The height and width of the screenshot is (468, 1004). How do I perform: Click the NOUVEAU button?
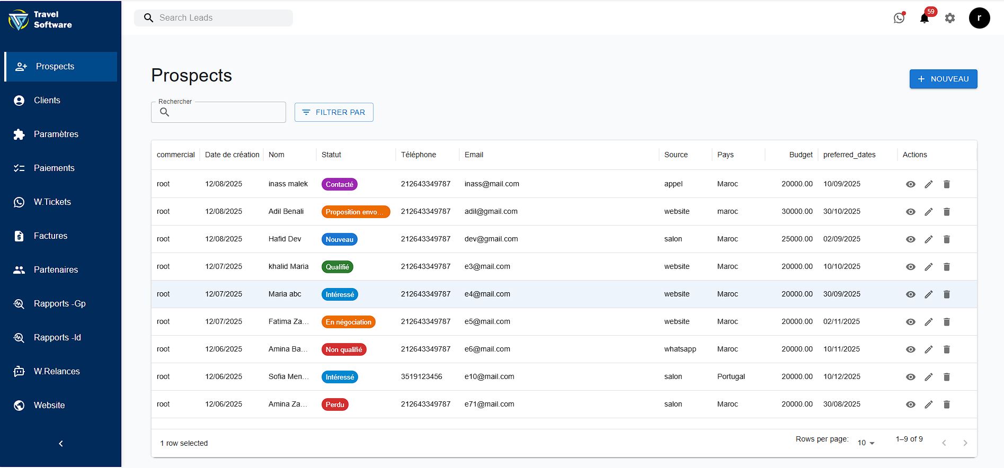pos(943,79)
